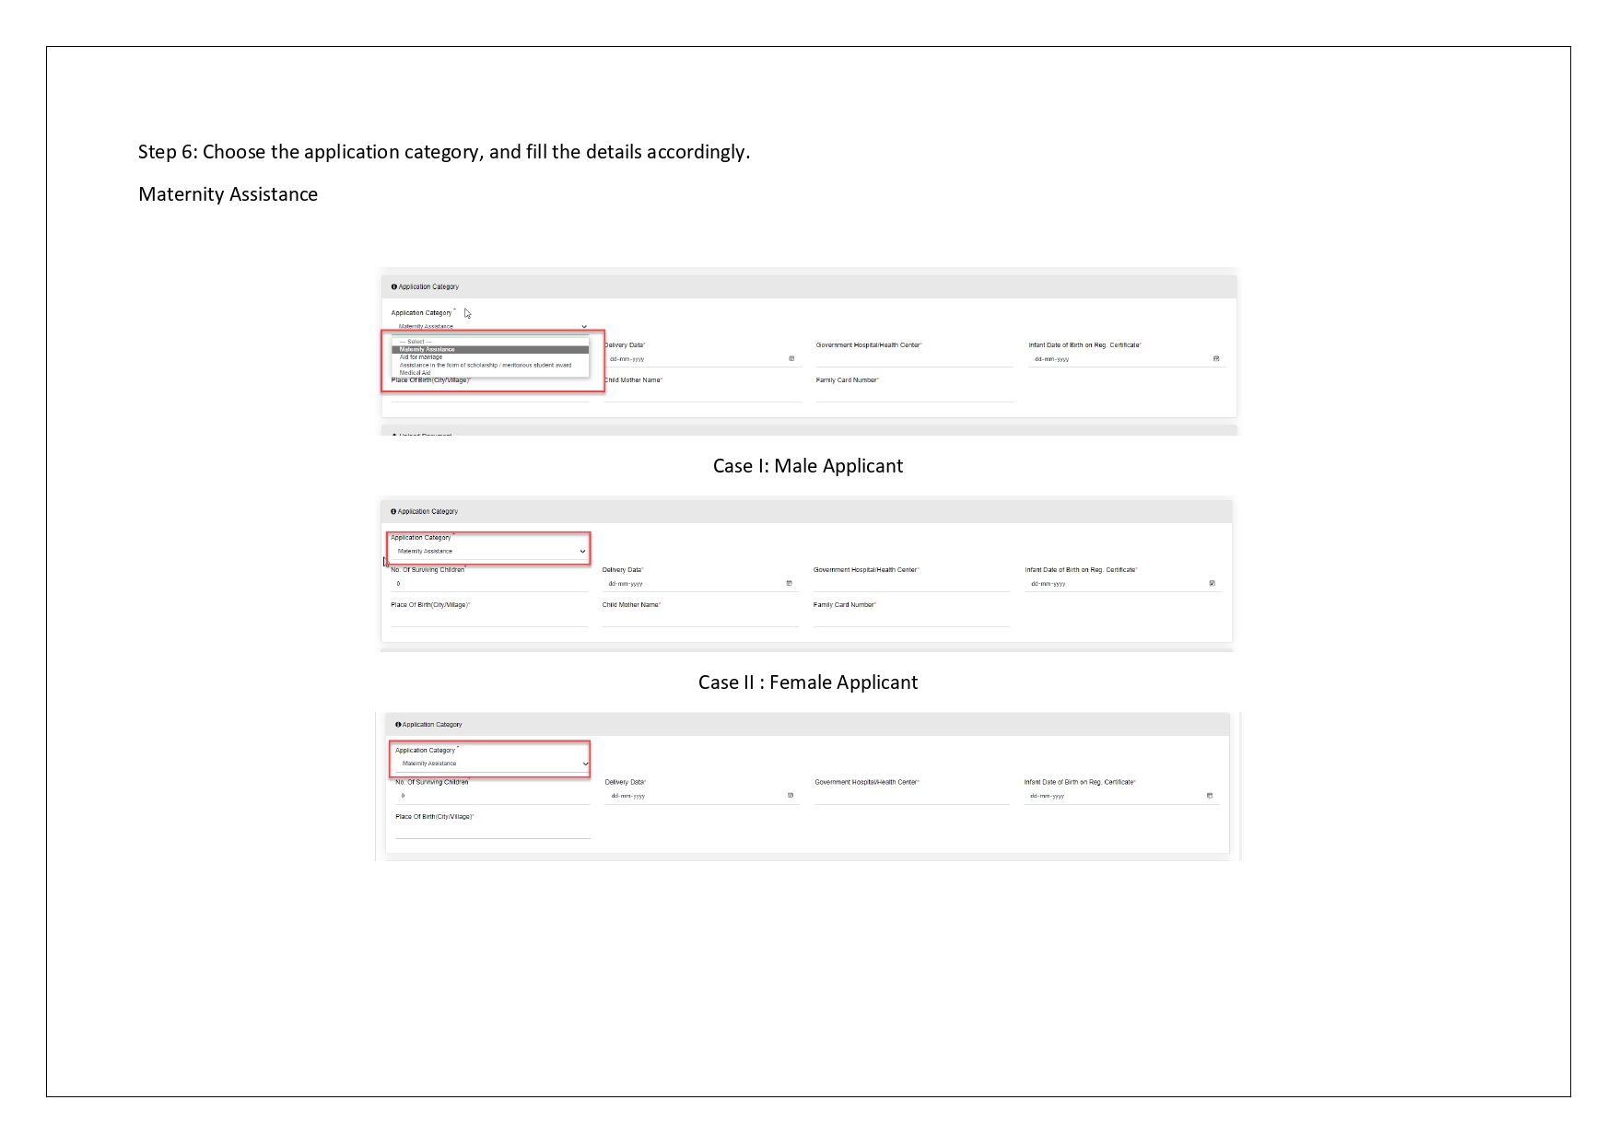Screen dimensions: 1617x1143
Task: Open Infant Date of Birth calendar, Female Applicant form
Action: pos(1210,795)
